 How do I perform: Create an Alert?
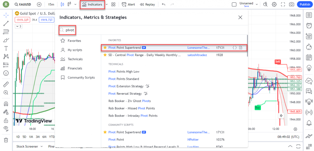click(128, 4)
